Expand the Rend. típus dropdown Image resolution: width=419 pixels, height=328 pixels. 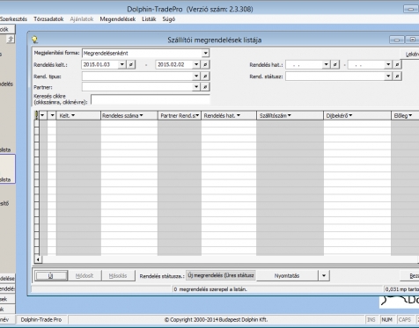(196, 77)
